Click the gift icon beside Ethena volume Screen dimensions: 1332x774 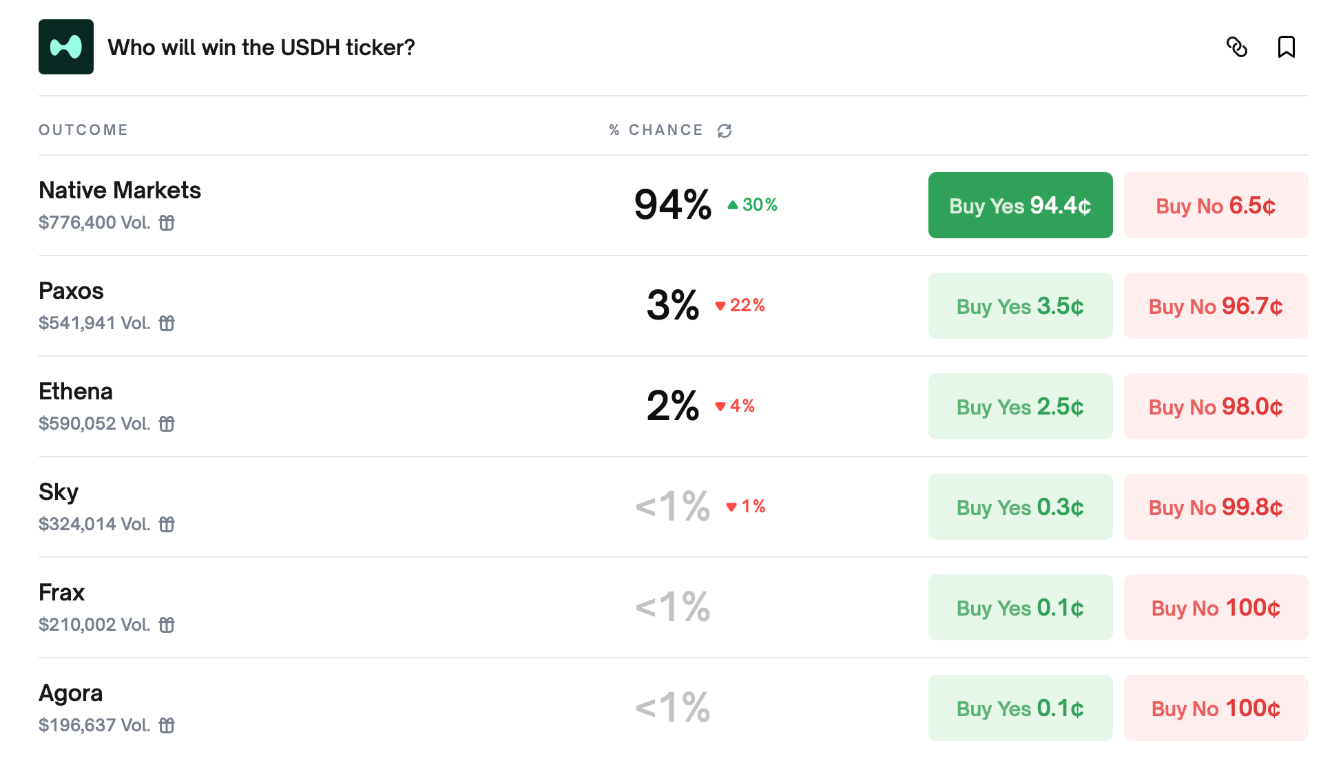pos(167,424)
